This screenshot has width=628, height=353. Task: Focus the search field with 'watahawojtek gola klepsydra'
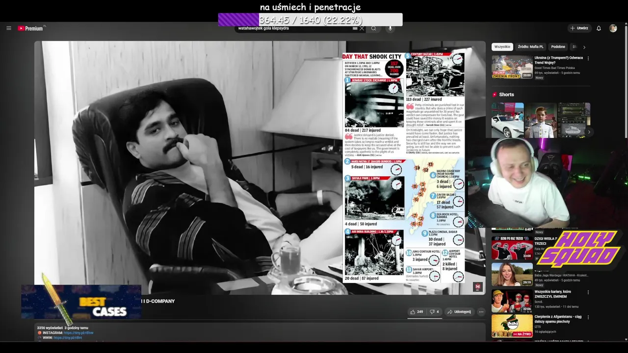click(x=293, y=28)
